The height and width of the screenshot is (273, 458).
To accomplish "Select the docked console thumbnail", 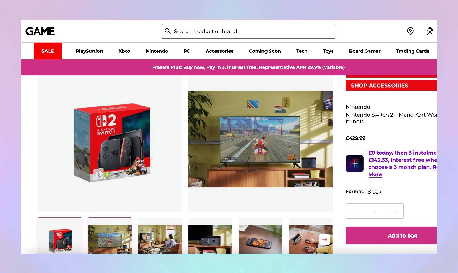I will click(x=210, y=236).
